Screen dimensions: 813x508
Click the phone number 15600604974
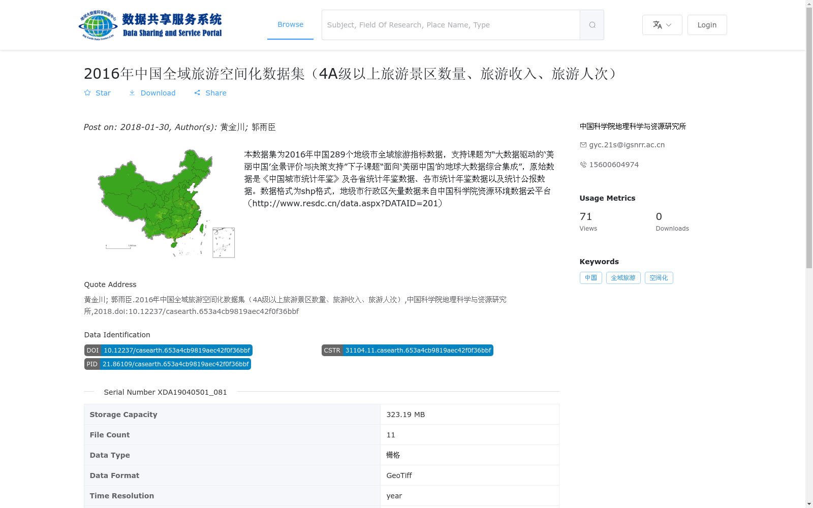(614, 165)
